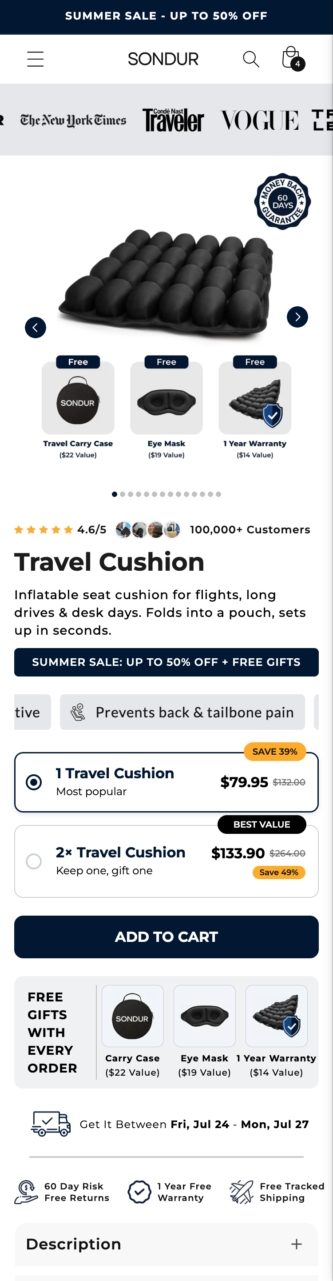
Task: Open the shopping cart with 4 items
Action: click(x=292, y=59)
